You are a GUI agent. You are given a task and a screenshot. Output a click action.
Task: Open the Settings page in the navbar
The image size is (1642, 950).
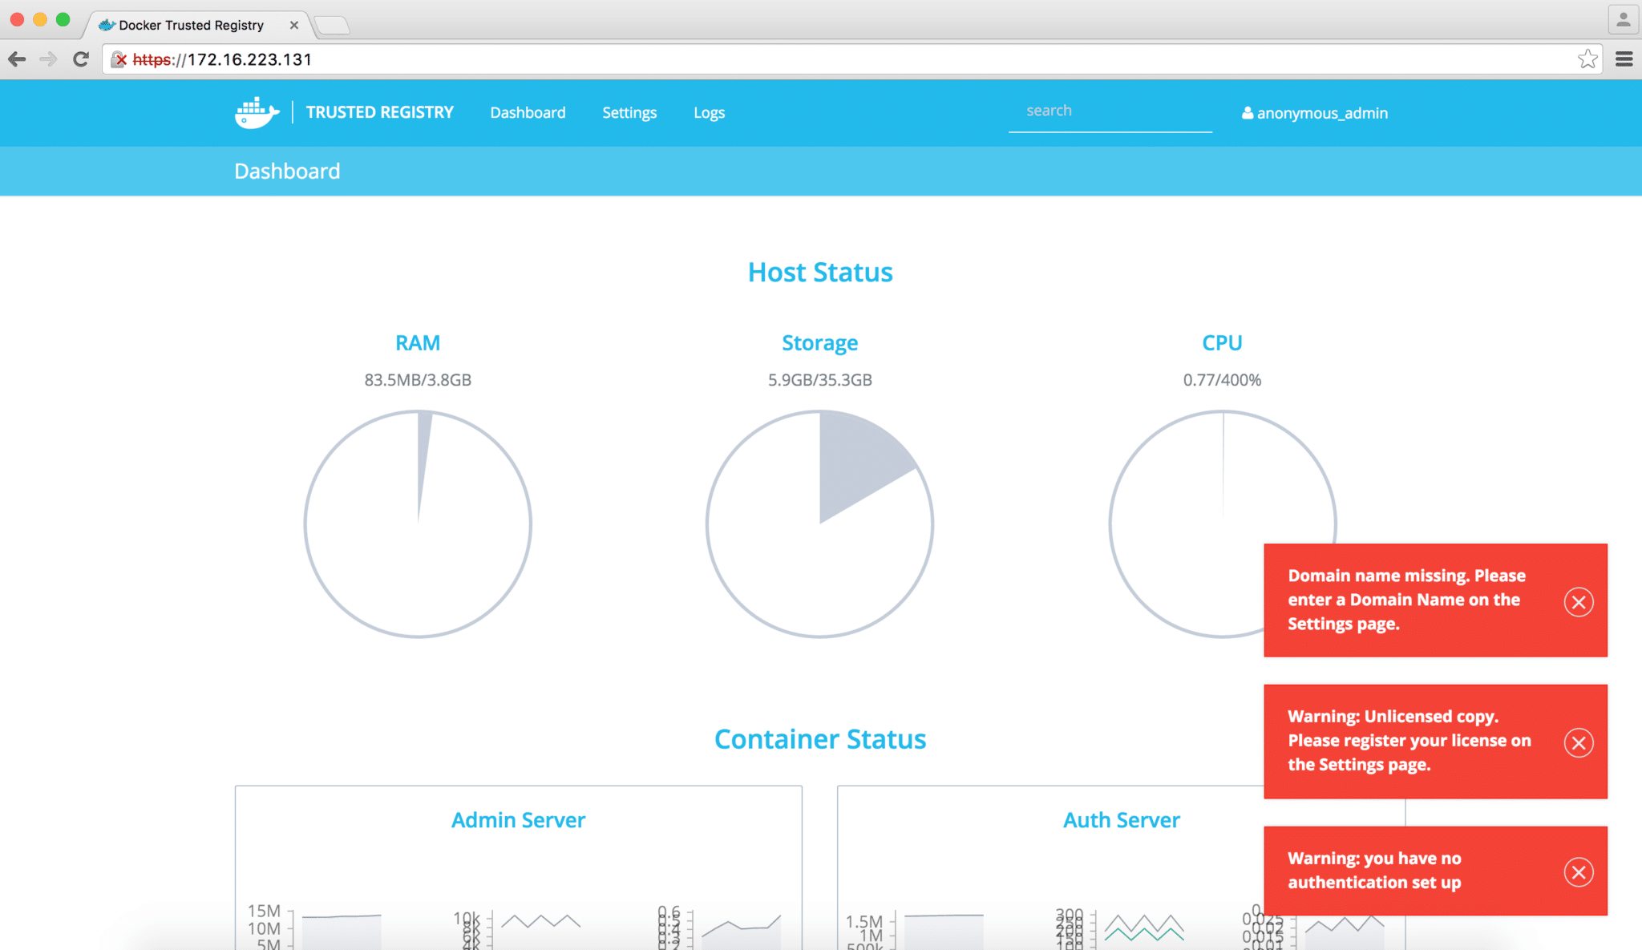(x=629, y=113)
